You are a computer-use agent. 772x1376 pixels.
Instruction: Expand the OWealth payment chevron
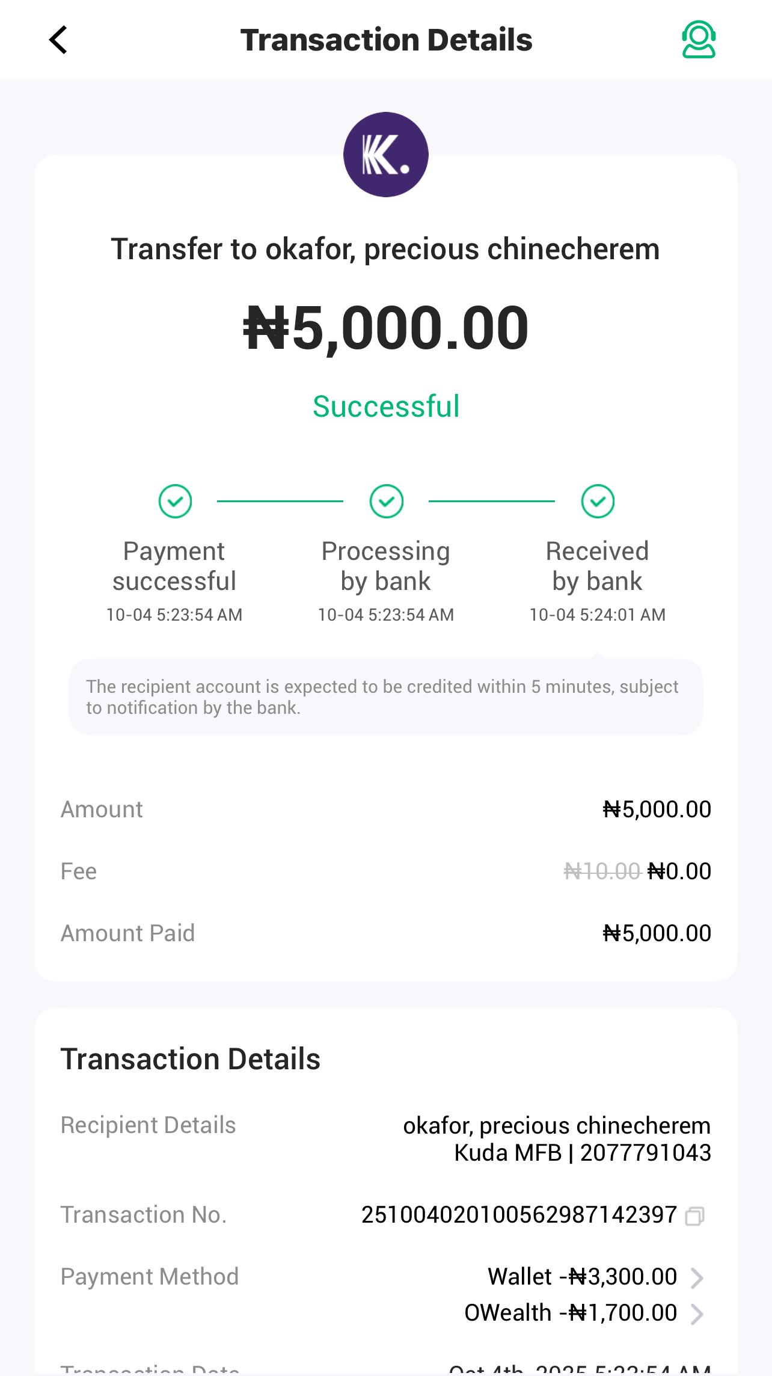[697, 1314]
